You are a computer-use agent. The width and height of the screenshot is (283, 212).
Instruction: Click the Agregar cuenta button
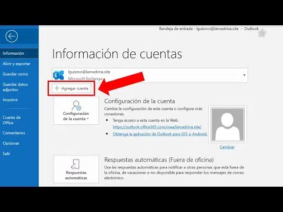coord(71,88)
